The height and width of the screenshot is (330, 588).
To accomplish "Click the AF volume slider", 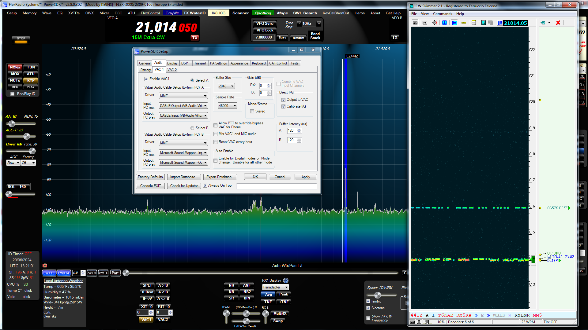I will (21, 124).
